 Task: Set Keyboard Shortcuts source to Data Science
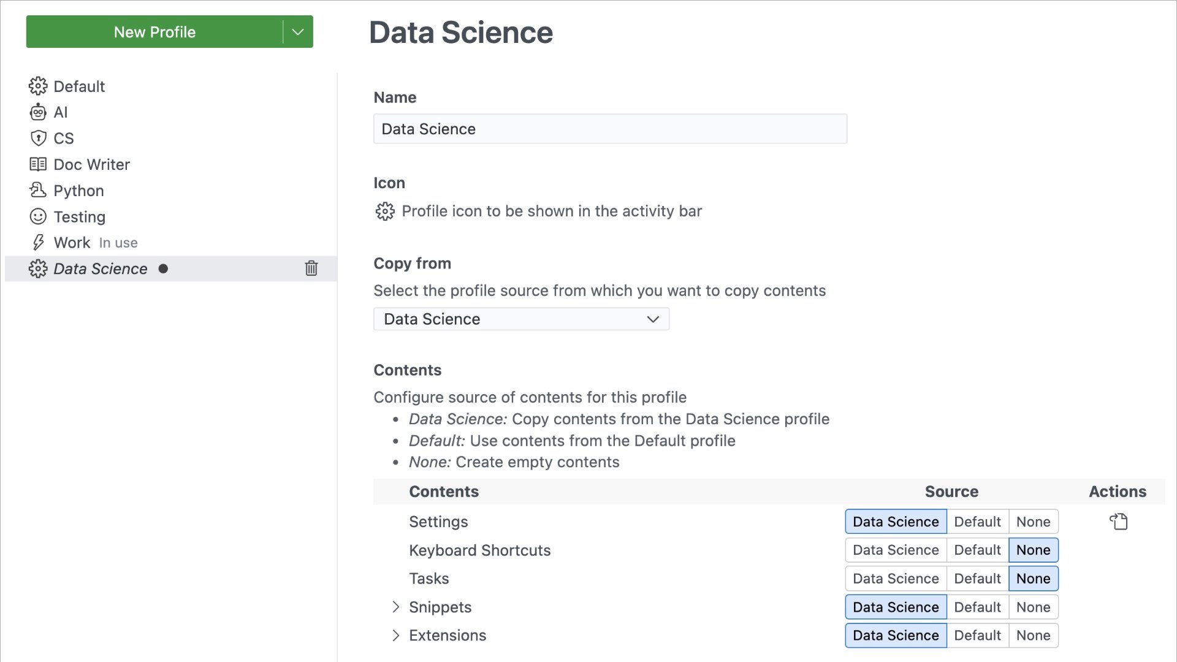pos(896,550)
